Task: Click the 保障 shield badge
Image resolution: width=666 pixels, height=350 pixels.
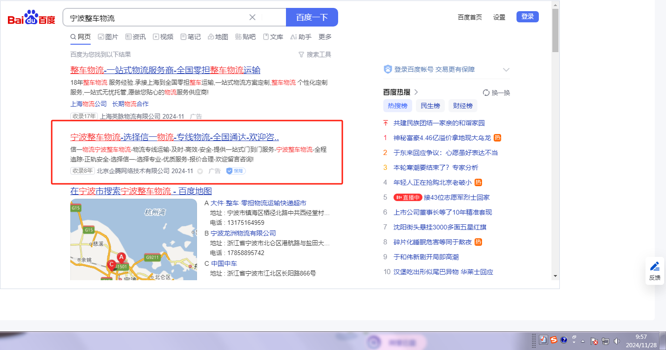Action: (x=236, y=171)
